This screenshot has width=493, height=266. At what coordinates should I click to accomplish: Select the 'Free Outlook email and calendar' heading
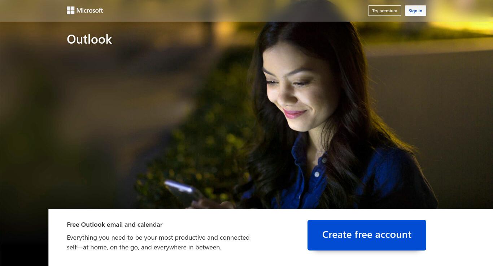pyautogui.click(x=115, y=225)
